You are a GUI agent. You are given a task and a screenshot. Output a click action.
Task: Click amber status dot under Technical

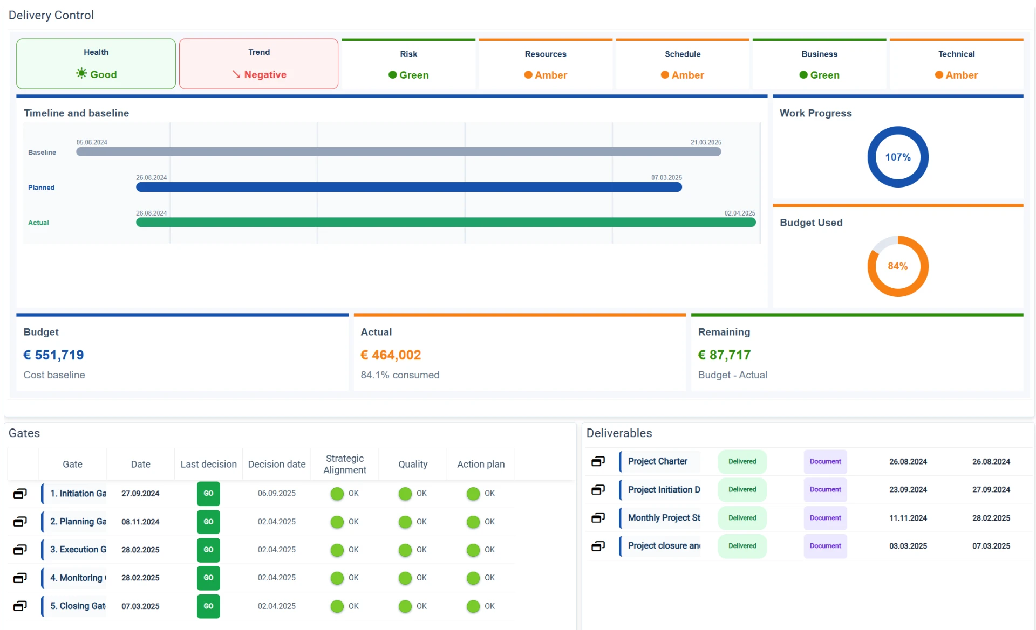[x=939, y=75]
